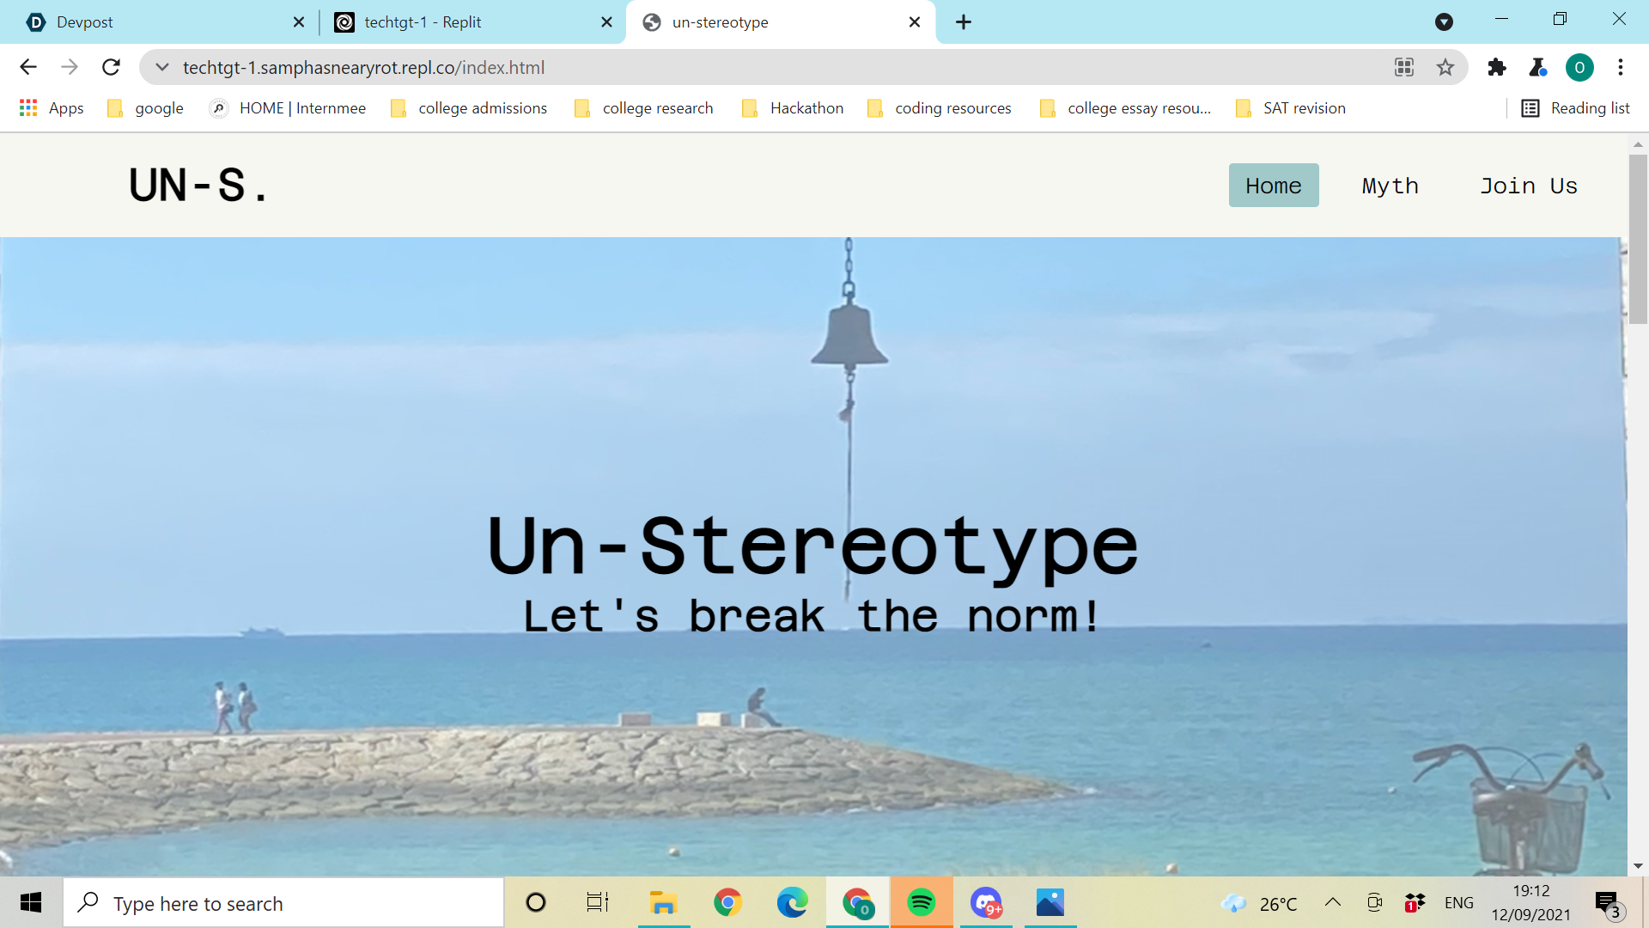Click the Windows search box
The image size is (1649, 928).
283,903
